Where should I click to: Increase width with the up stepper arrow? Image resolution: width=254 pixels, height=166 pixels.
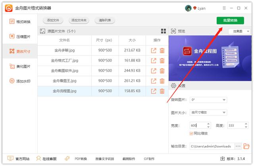click(208, 124)
